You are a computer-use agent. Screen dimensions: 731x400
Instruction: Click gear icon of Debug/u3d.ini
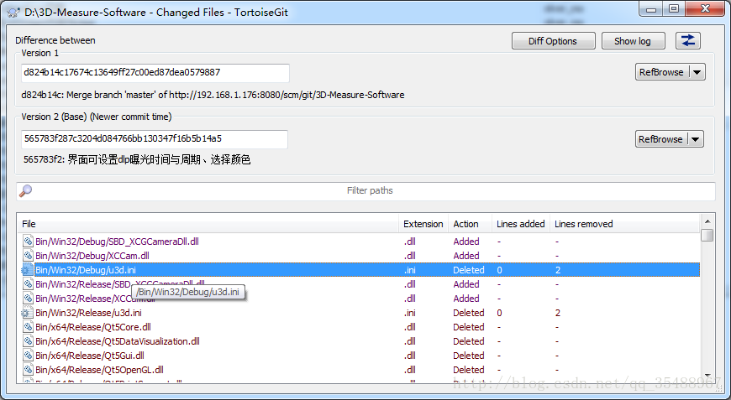click(27, 270)
